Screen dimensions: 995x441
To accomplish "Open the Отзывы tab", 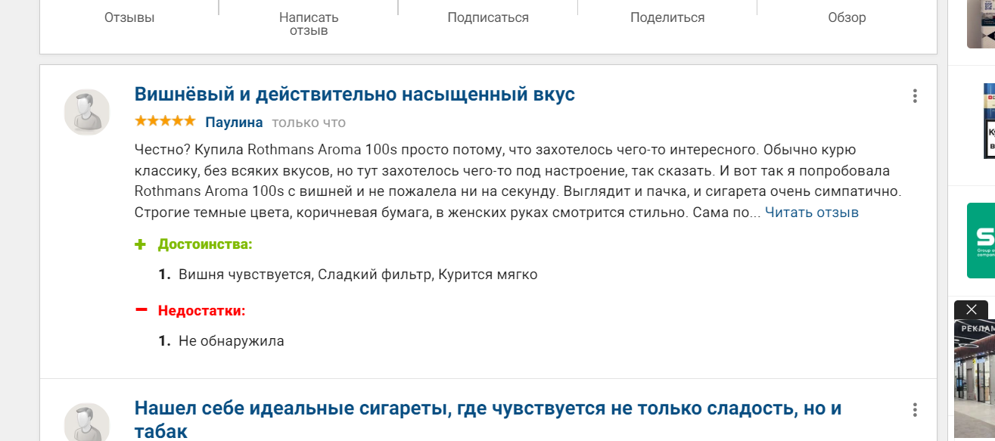I will point(129,17).
